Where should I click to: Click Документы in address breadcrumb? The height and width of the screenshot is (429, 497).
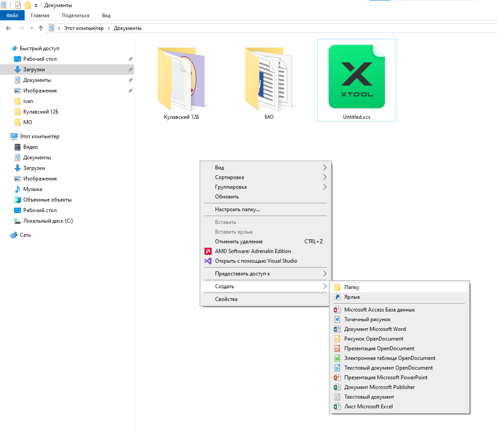point(128,28)
